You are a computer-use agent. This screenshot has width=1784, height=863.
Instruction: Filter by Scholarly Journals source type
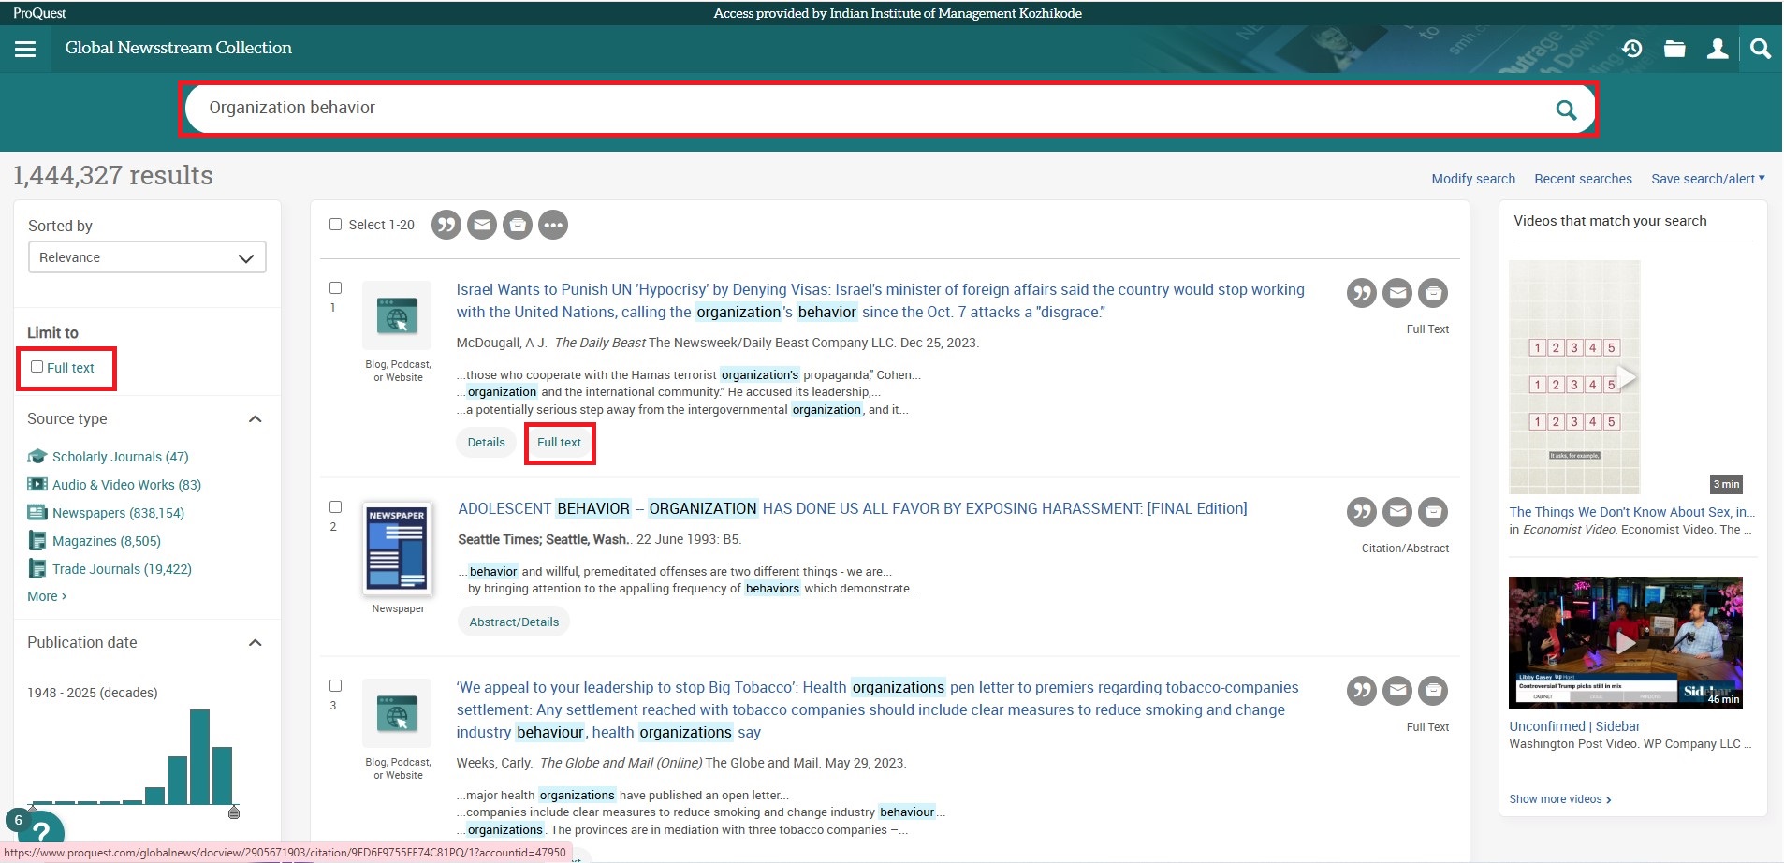pos(120,457)
